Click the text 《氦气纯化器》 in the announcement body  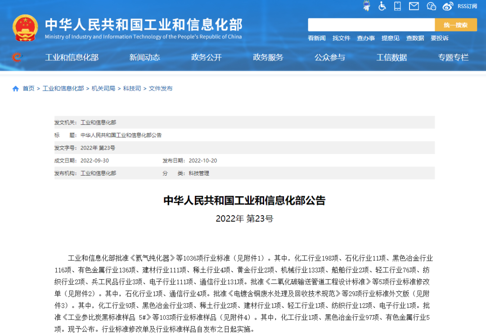pyautogui.click(x=152, y=258)
